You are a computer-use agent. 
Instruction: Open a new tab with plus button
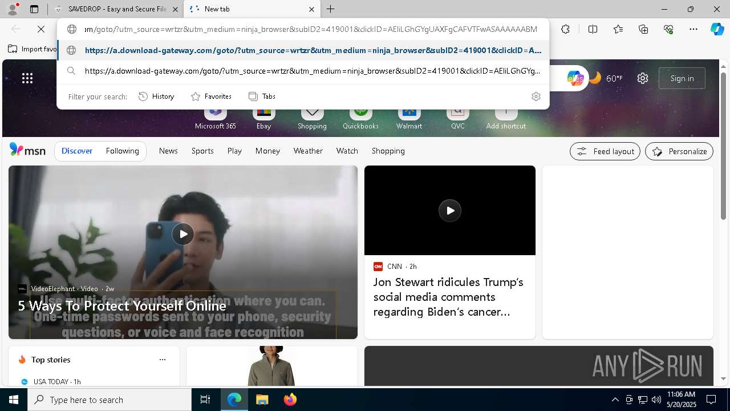click(x=331, y=9)
